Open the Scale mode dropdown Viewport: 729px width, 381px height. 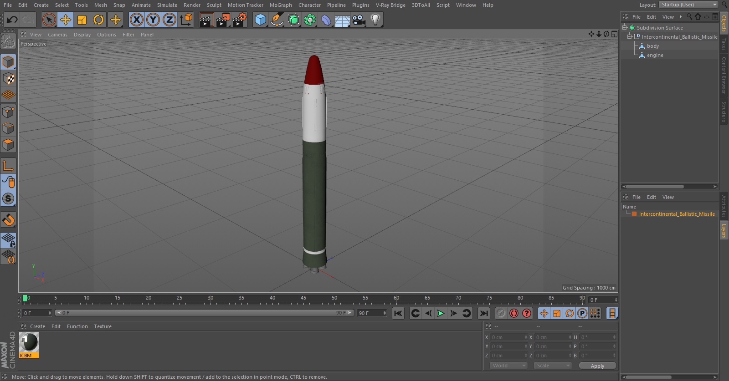click(553, 366)
